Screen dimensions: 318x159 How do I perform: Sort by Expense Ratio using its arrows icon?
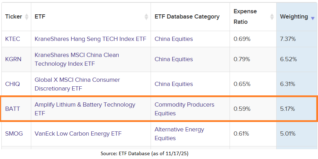(272, 17)
